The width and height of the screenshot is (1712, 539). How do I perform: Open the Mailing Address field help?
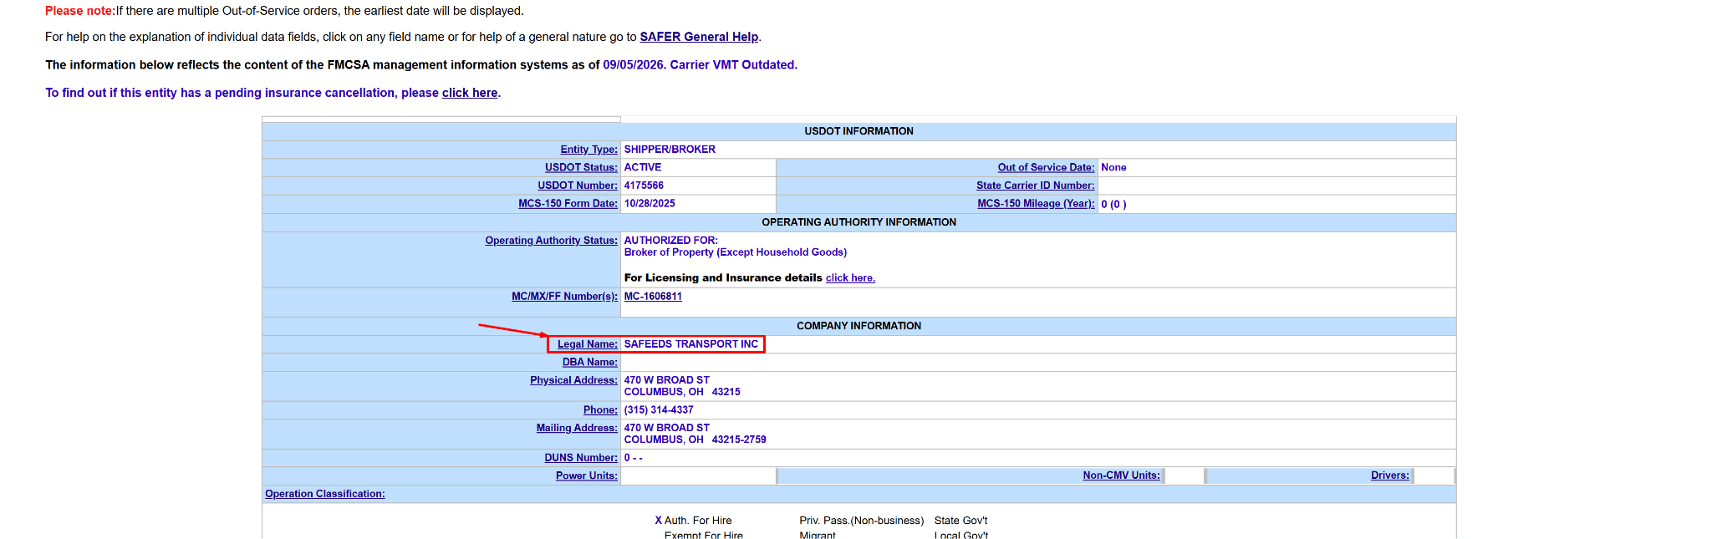click(x=577, y=428)
